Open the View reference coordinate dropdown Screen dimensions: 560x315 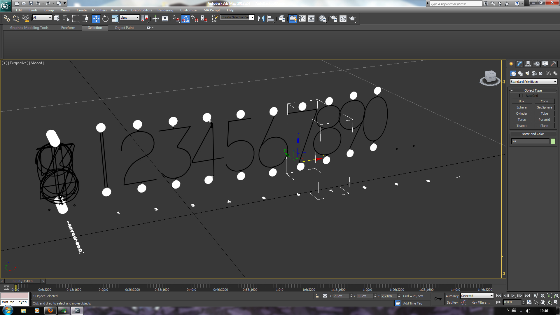(130, 17)
